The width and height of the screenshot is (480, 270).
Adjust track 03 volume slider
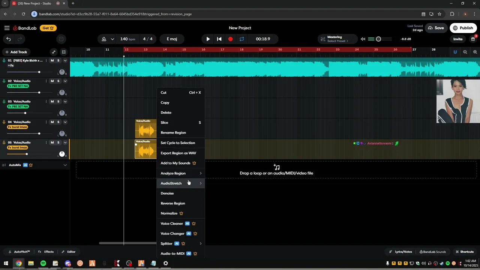pyautogui.click(x=25, y=113)
